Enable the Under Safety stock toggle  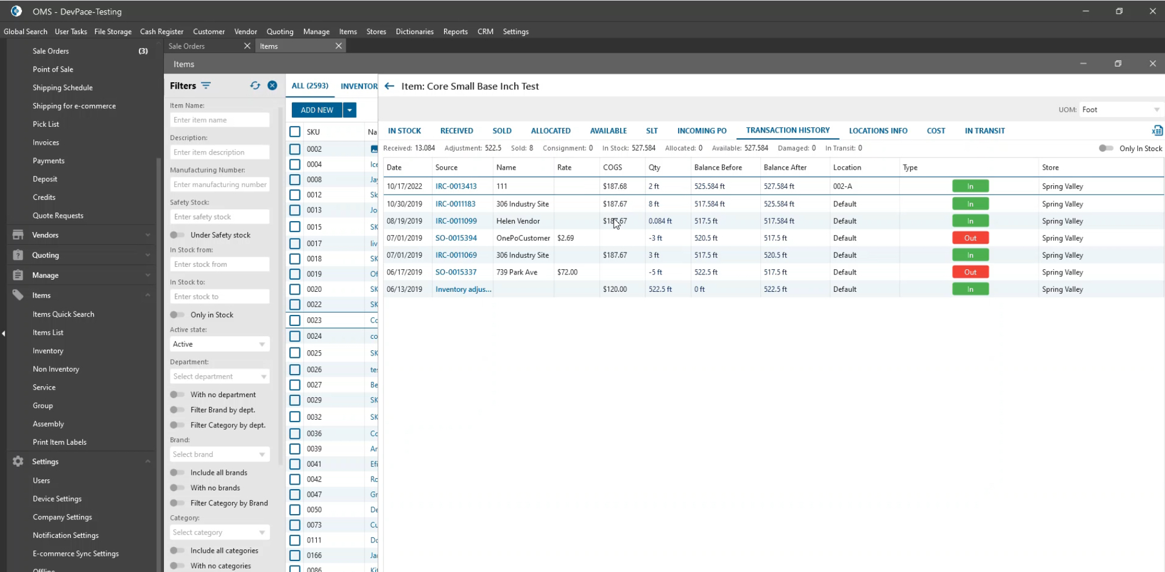(x=177, y=235)
